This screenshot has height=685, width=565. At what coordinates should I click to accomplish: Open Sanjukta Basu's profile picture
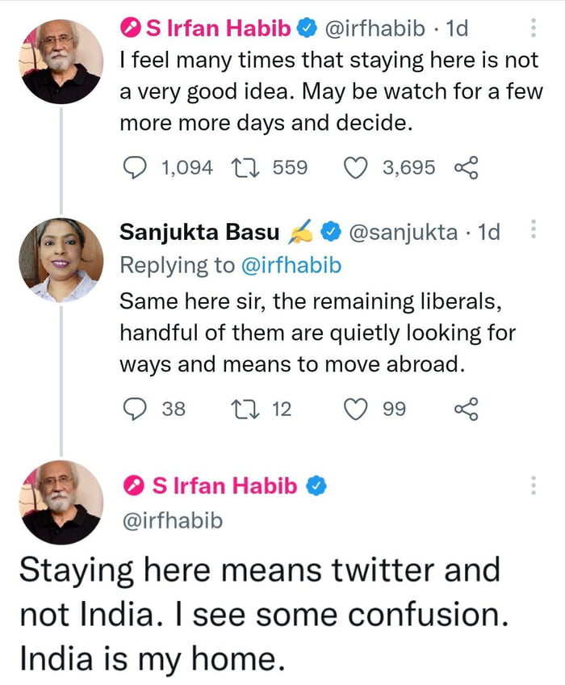(61, 260)
